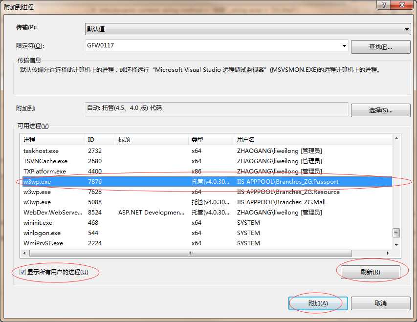
Task: Select the wininit.exe process row
Action: (x=207, y=222)
